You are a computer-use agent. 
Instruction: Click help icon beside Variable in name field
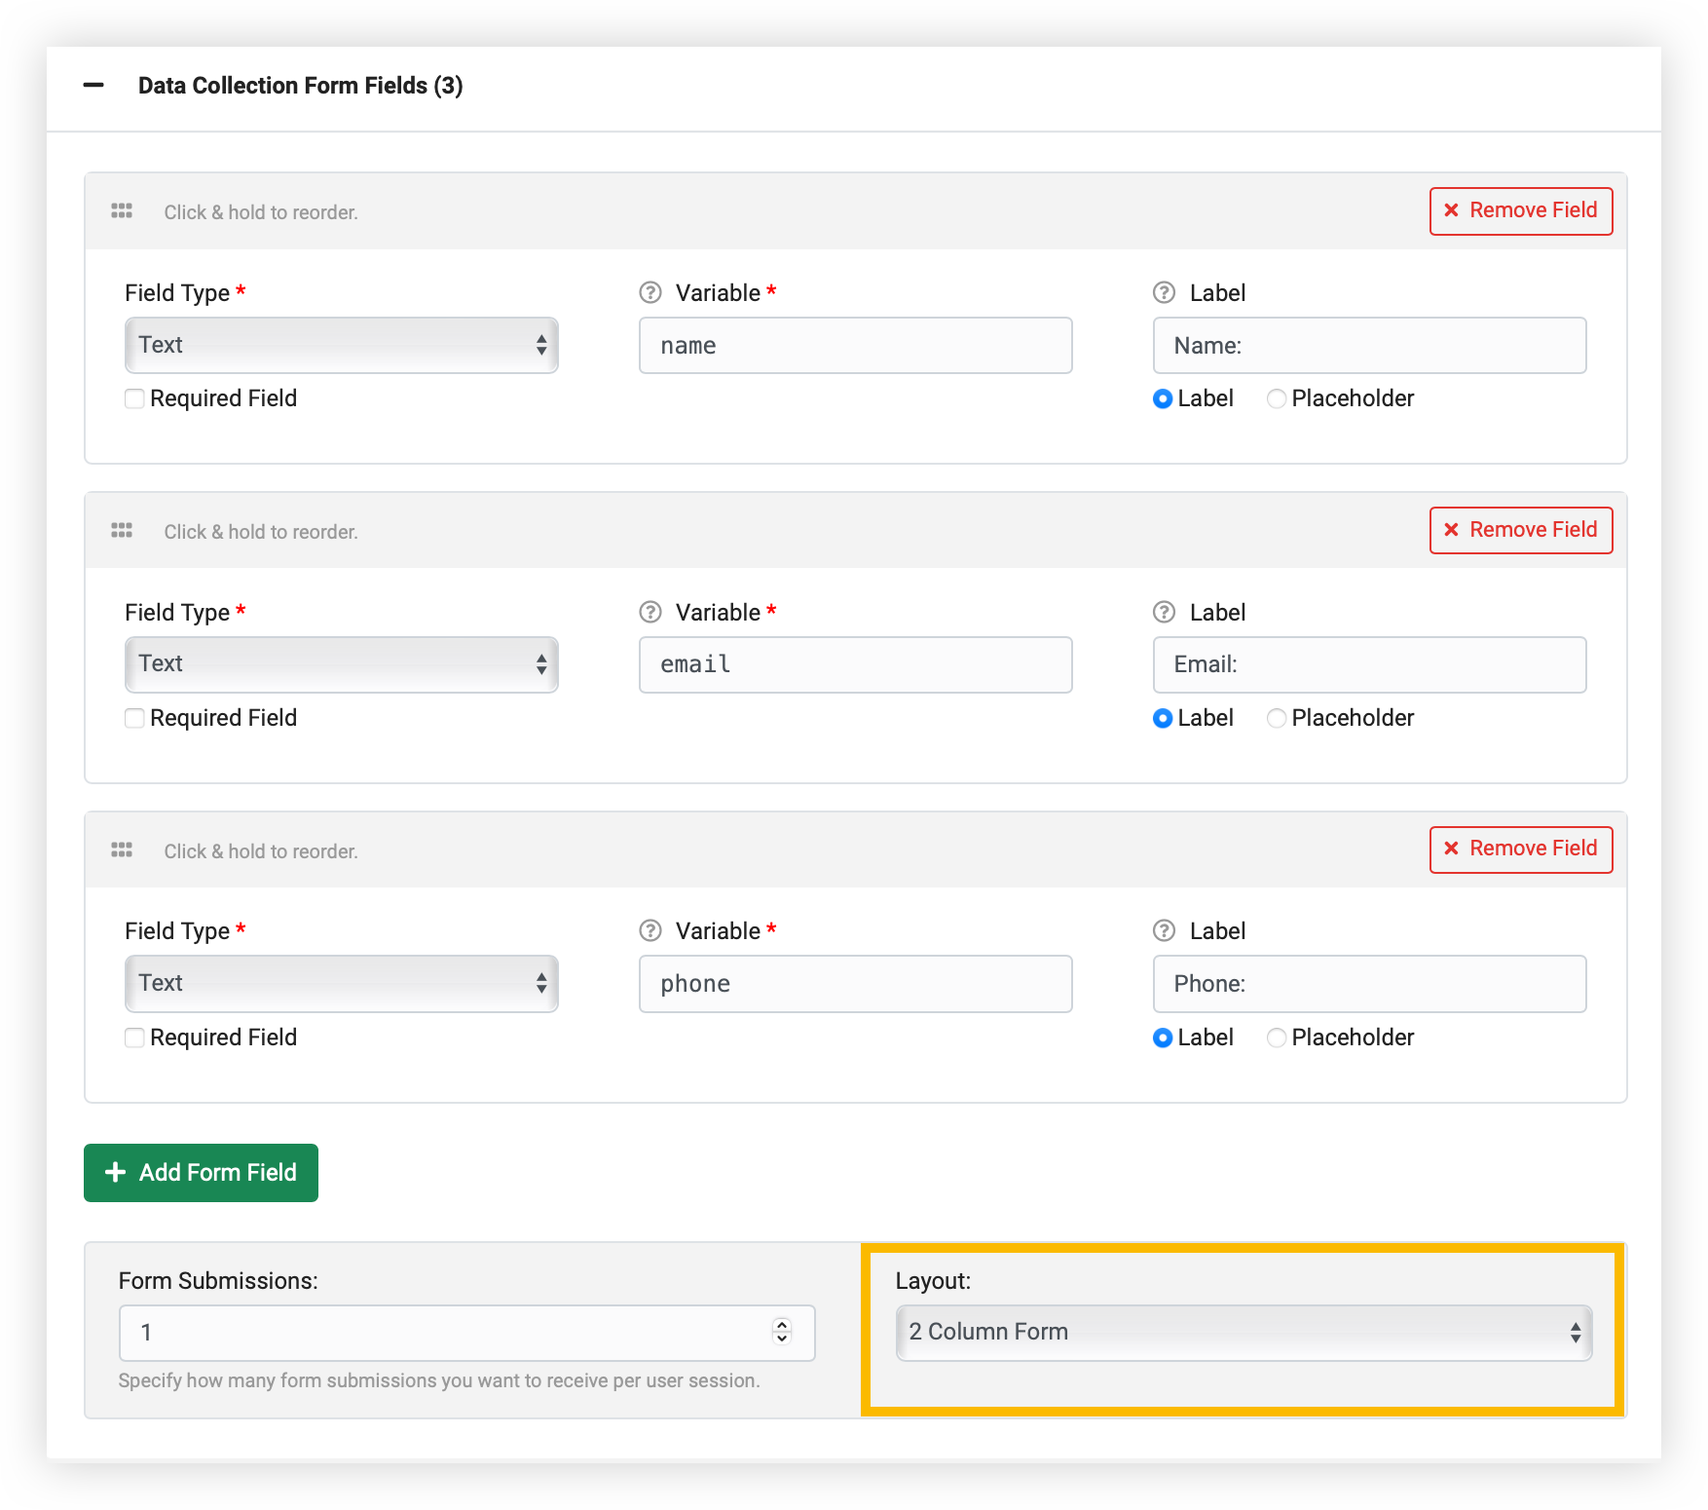coord(650,293)
